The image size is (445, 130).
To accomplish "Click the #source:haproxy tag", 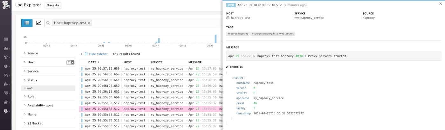I will (x=238, y=34).
